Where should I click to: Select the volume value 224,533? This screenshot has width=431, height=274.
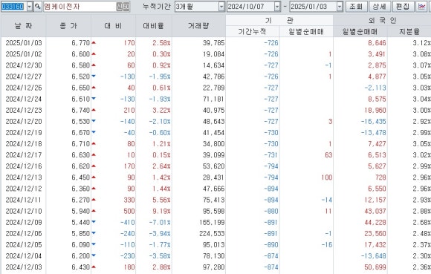[x=212, y=234]
